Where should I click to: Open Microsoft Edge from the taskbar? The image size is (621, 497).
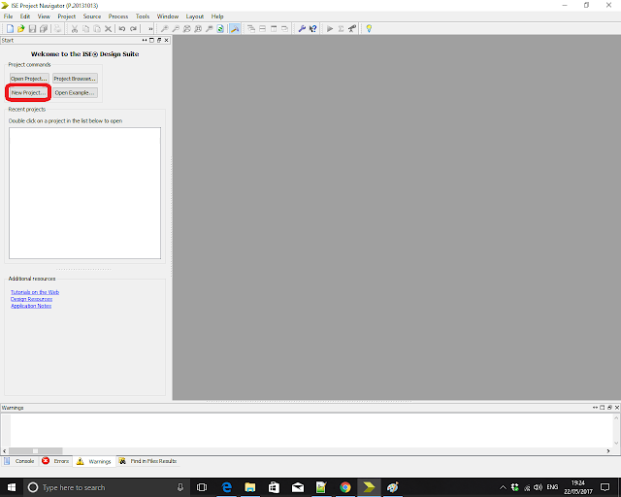pyautogui.click(x=226, y=487)
